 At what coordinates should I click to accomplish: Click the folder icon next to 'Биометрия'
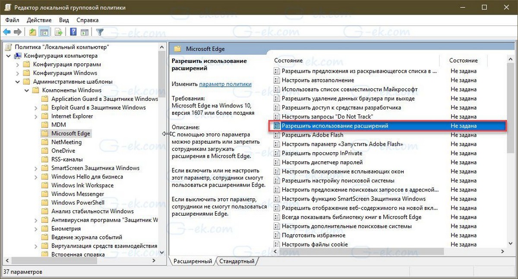(44, 229)
